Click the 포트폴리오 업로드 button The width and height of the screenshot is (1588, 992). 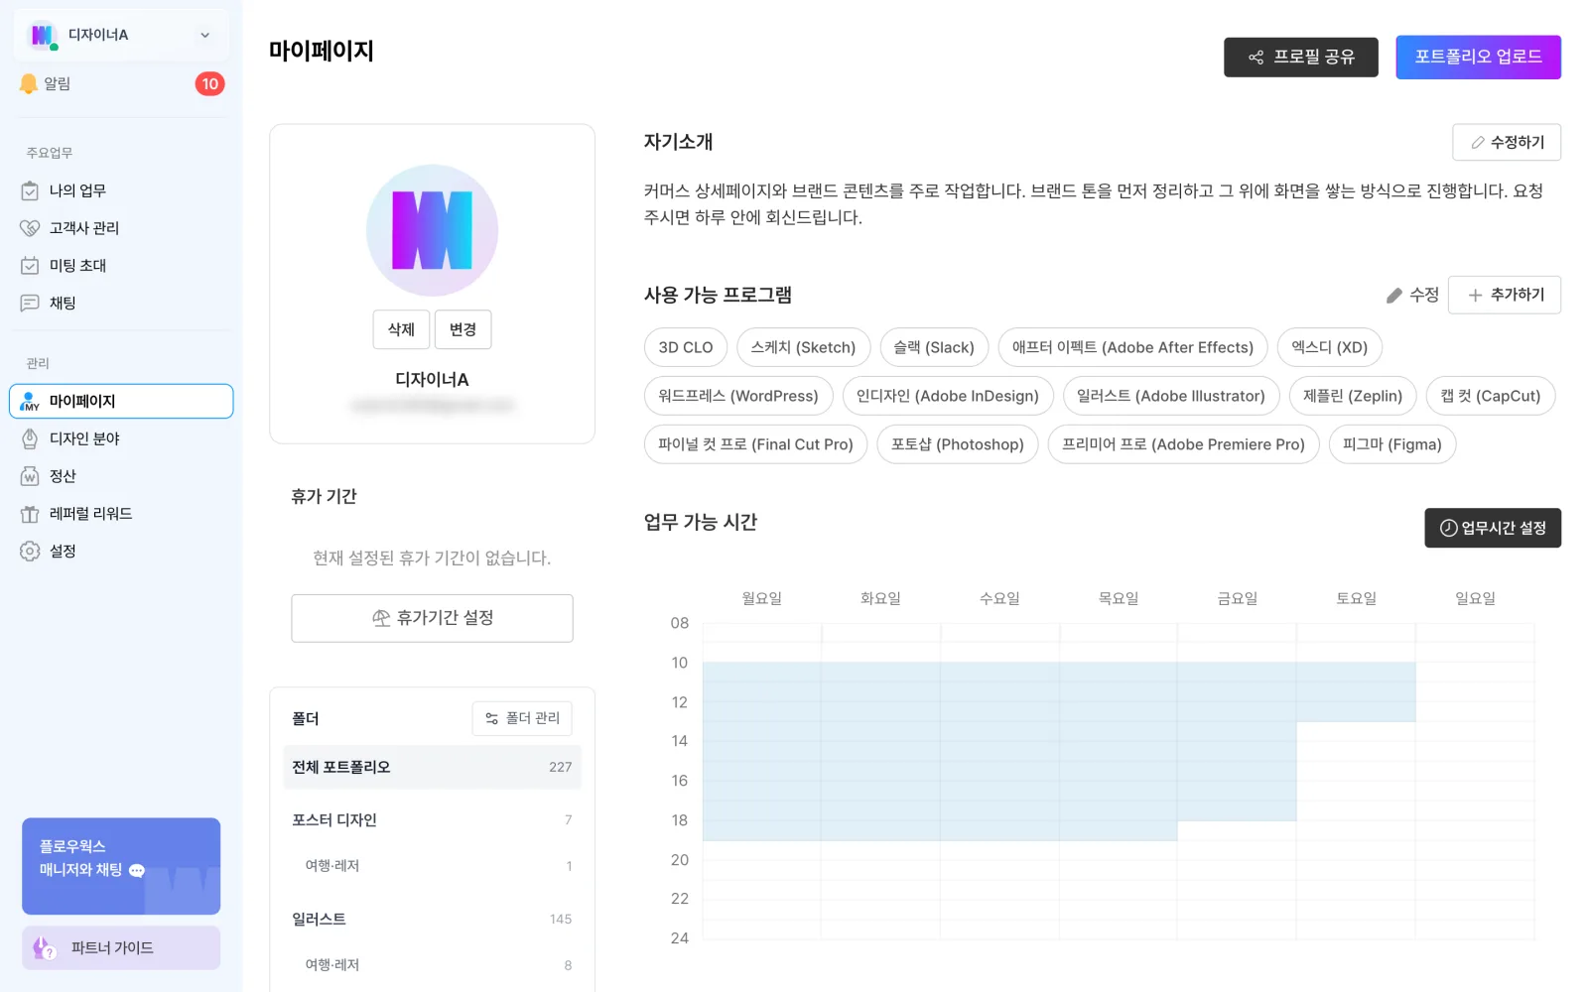pyautogui.click(x=1478, y=58)
